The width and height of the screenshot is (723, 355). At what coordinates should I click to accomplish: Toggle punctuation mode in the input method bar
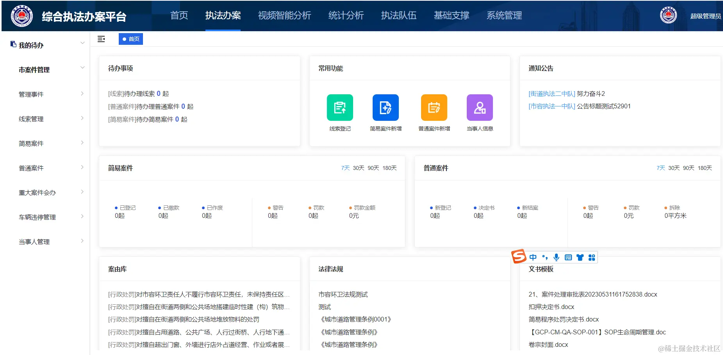tap(545, 257)
